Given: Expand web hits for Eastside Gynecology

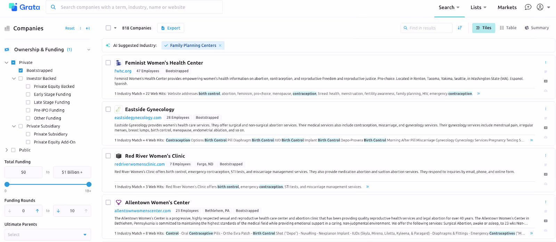Looking at the screenshot, I should coord(532,140).
